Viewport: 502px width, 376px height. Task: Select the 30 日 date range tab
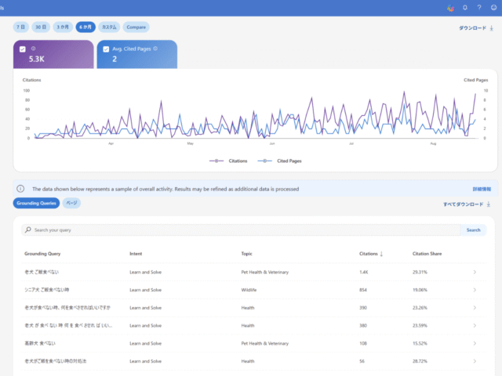tap(41, 27)
